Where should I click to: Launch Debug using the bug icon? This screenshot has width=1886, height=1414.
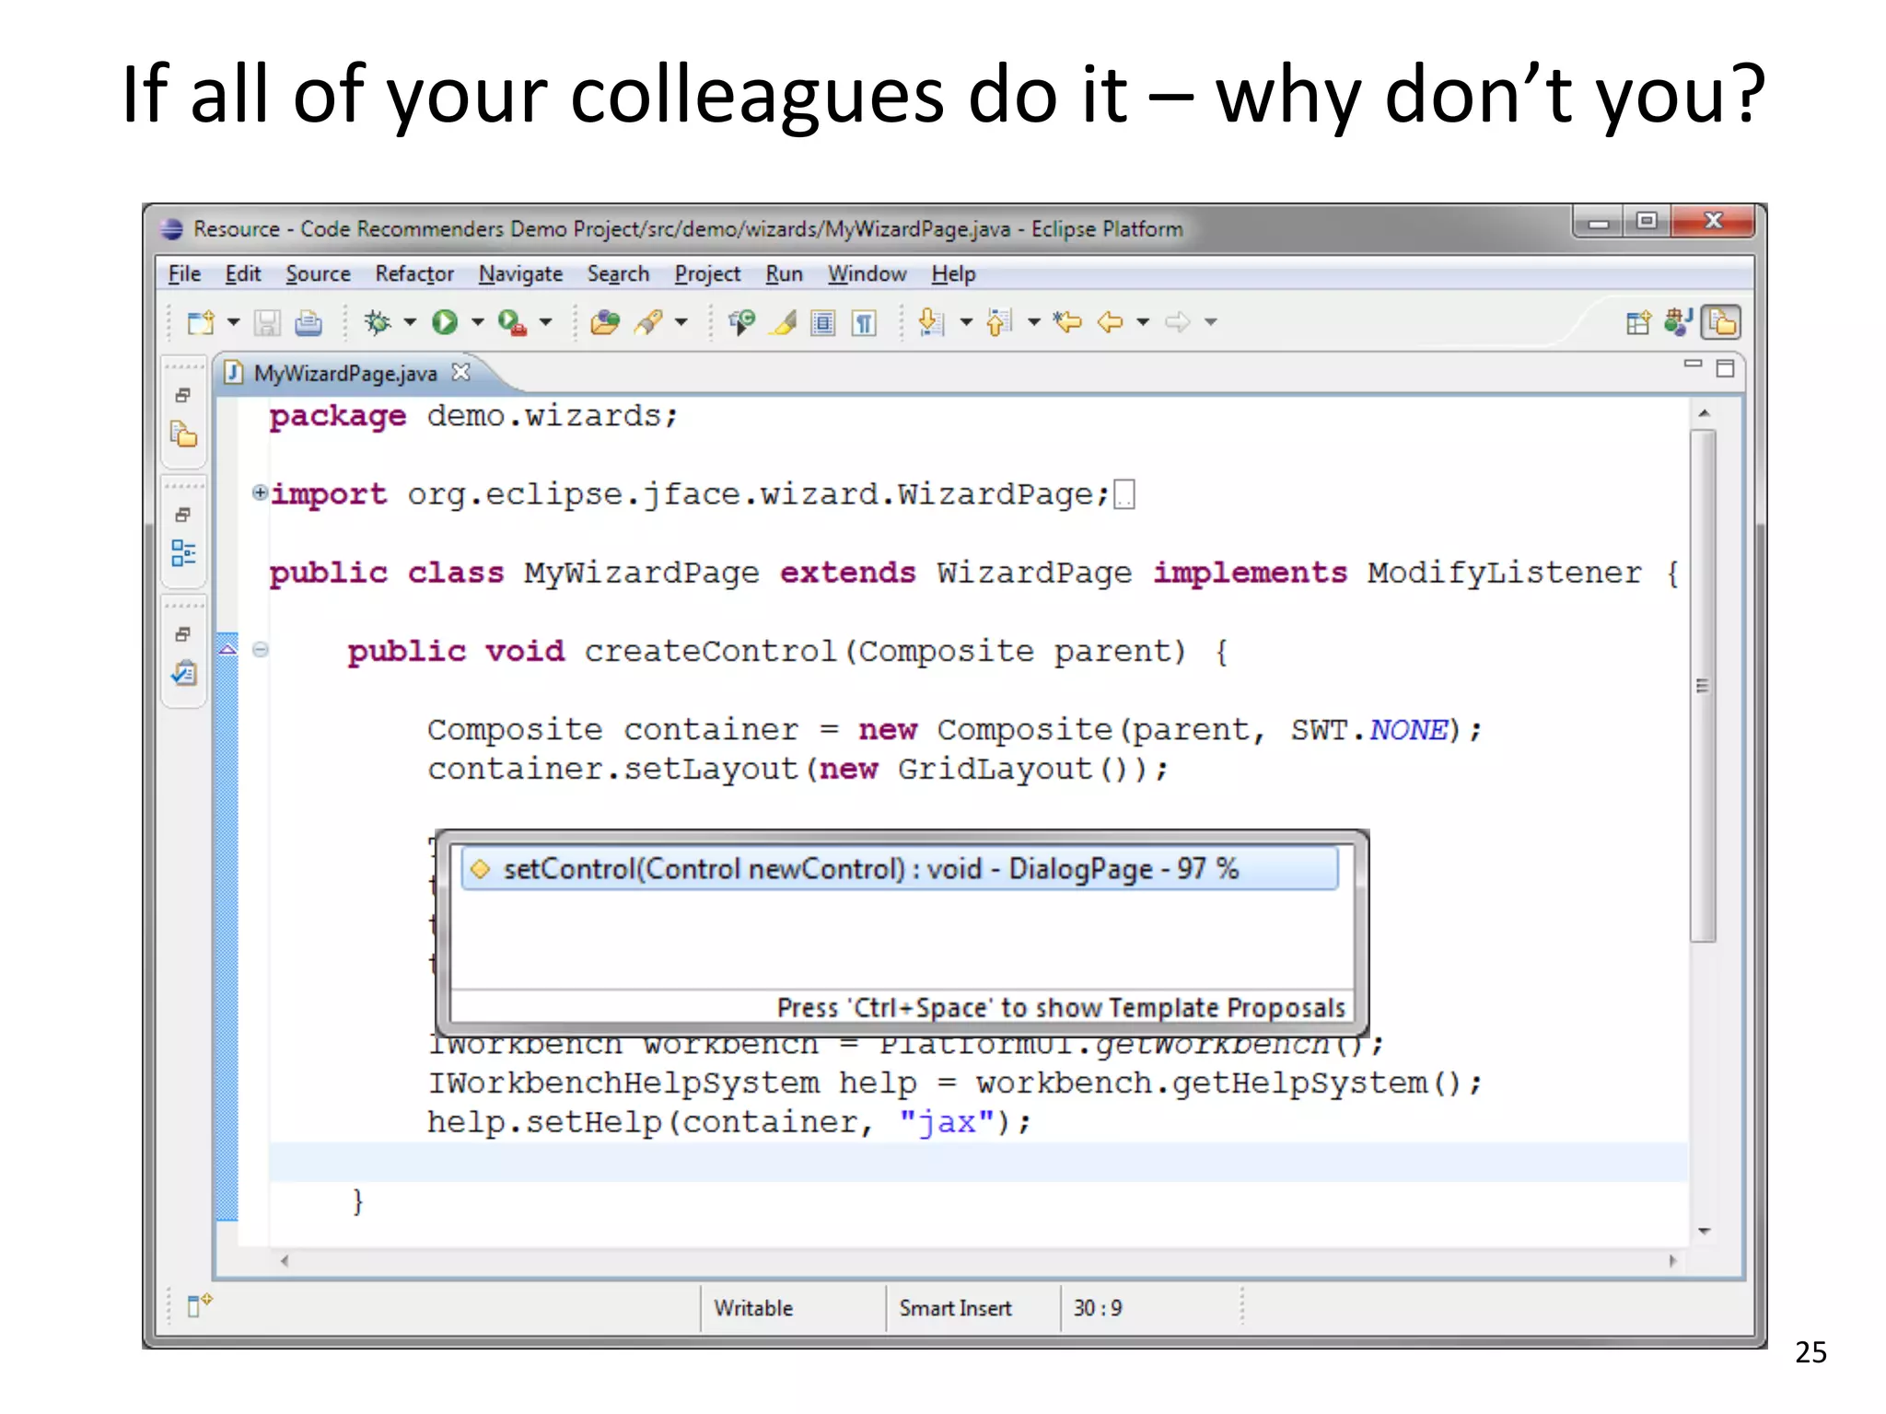[377, 322]
